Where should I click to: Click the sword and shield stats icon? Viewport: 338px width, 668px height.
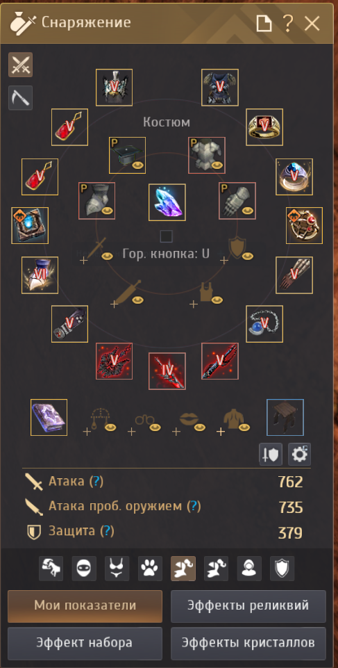point(271,454)
